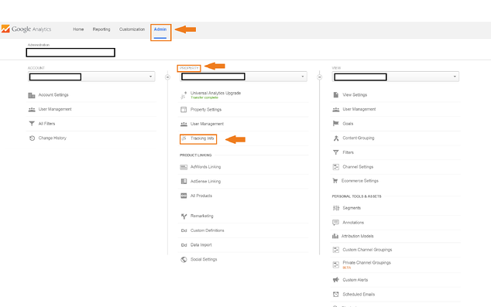Click the view User Management people icon
The width and height of the screenshot is (491, 307).
click(x=335, y=109)
